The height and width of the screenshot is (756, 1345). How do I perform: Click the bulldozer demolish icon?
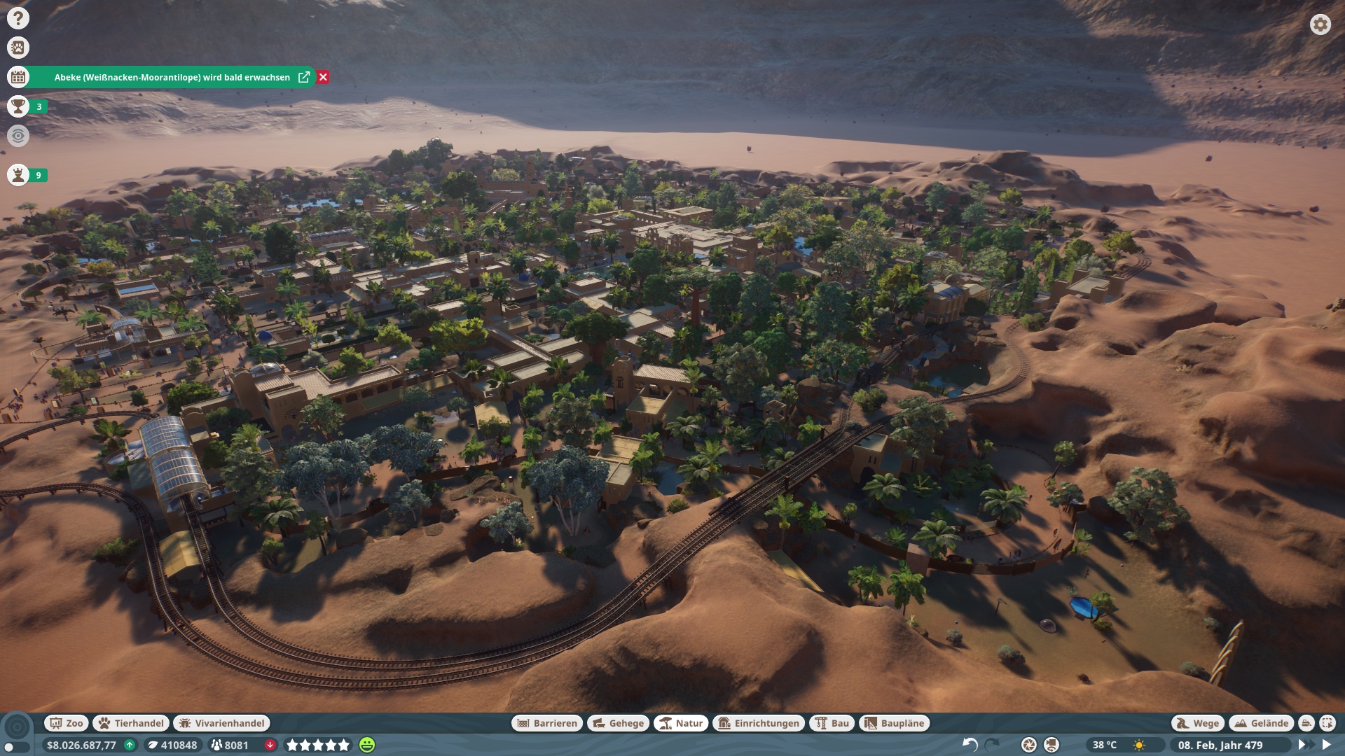[x=1306, y=723]
